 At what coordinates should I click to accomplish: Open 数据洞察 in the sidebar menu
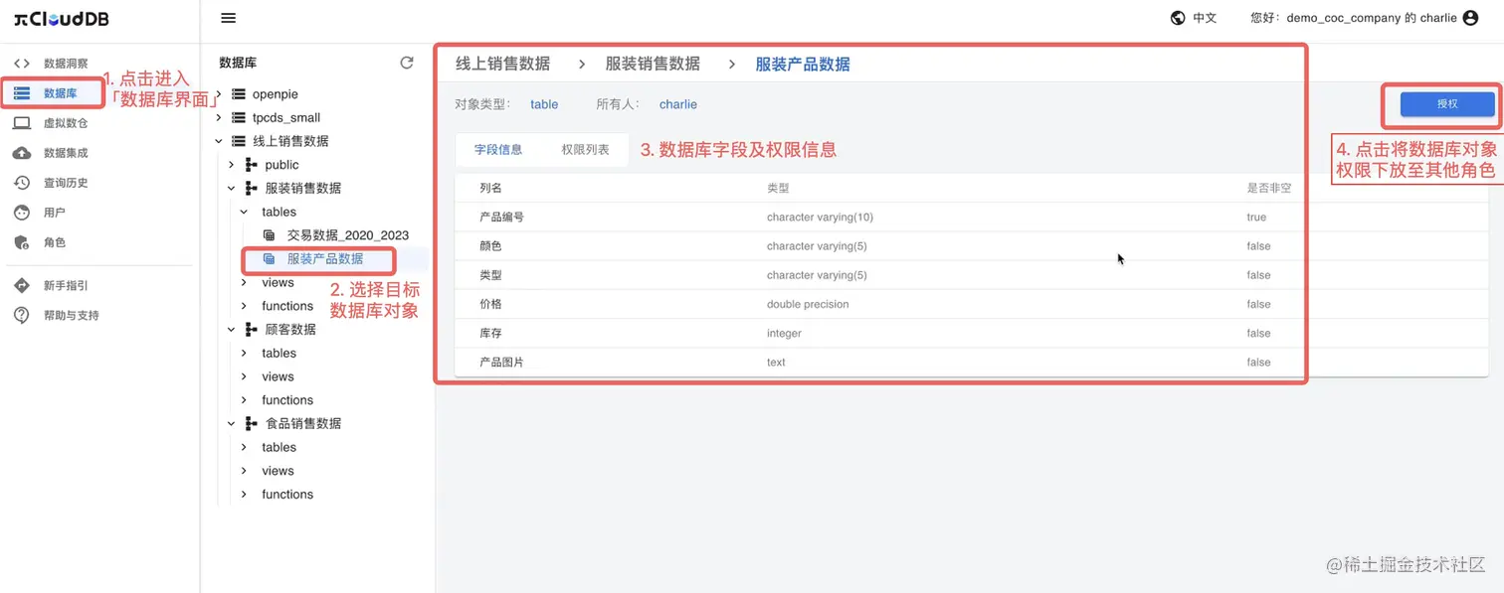click(x=66, y=64)
